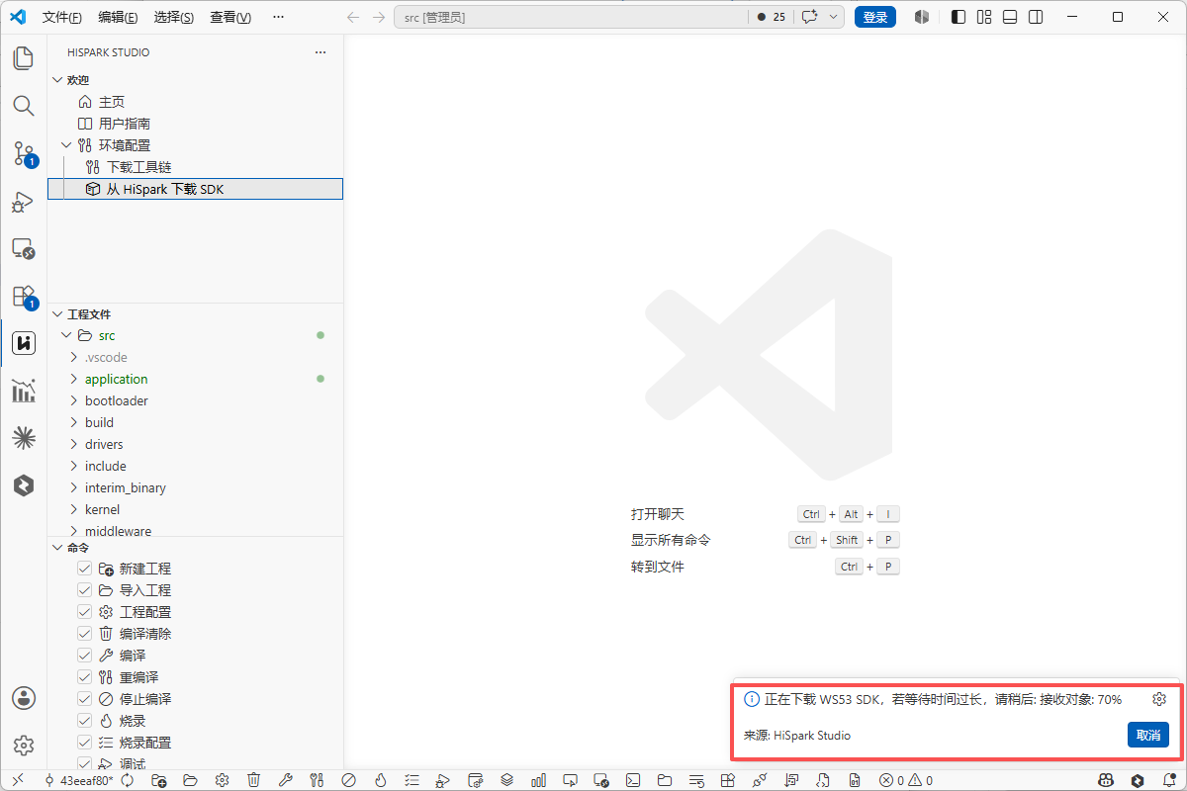Toggle the 烧录 checkbox
The height and width of the screenshot is (791, 1187).
[x=85, y=721]
